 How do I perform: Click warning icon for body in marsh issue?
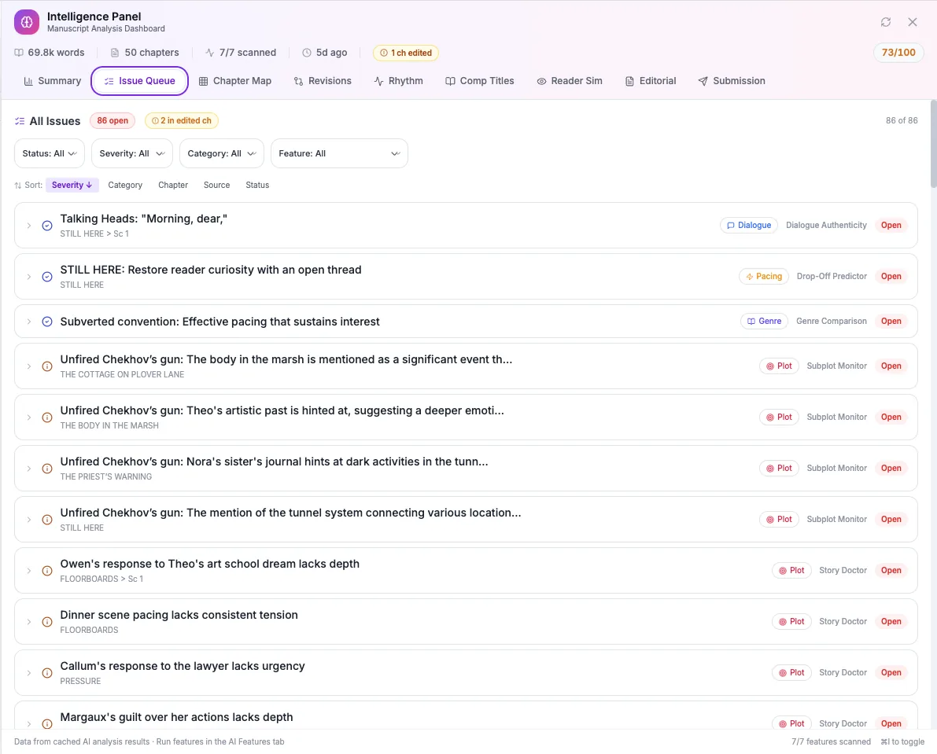click(47, 366)
